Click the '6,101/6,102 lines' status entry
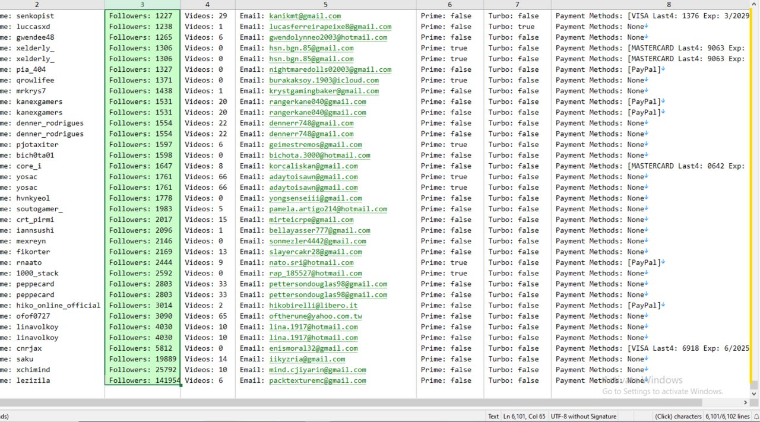Screen dimensions: 760x422 click(728, 417)
